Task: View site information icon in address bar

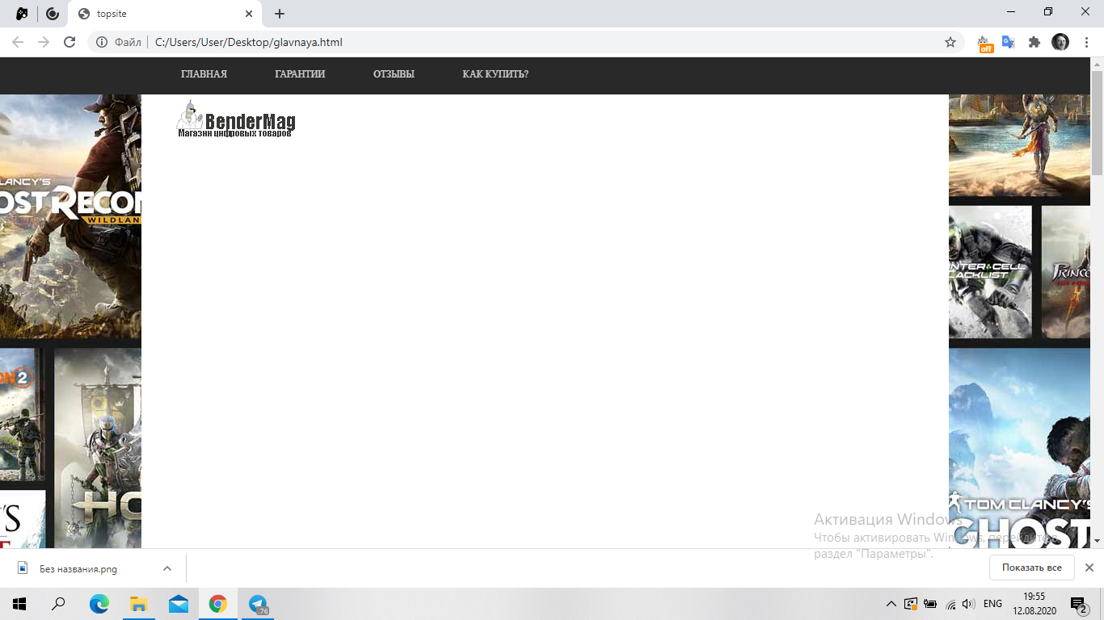Action: tap(102, 42)
